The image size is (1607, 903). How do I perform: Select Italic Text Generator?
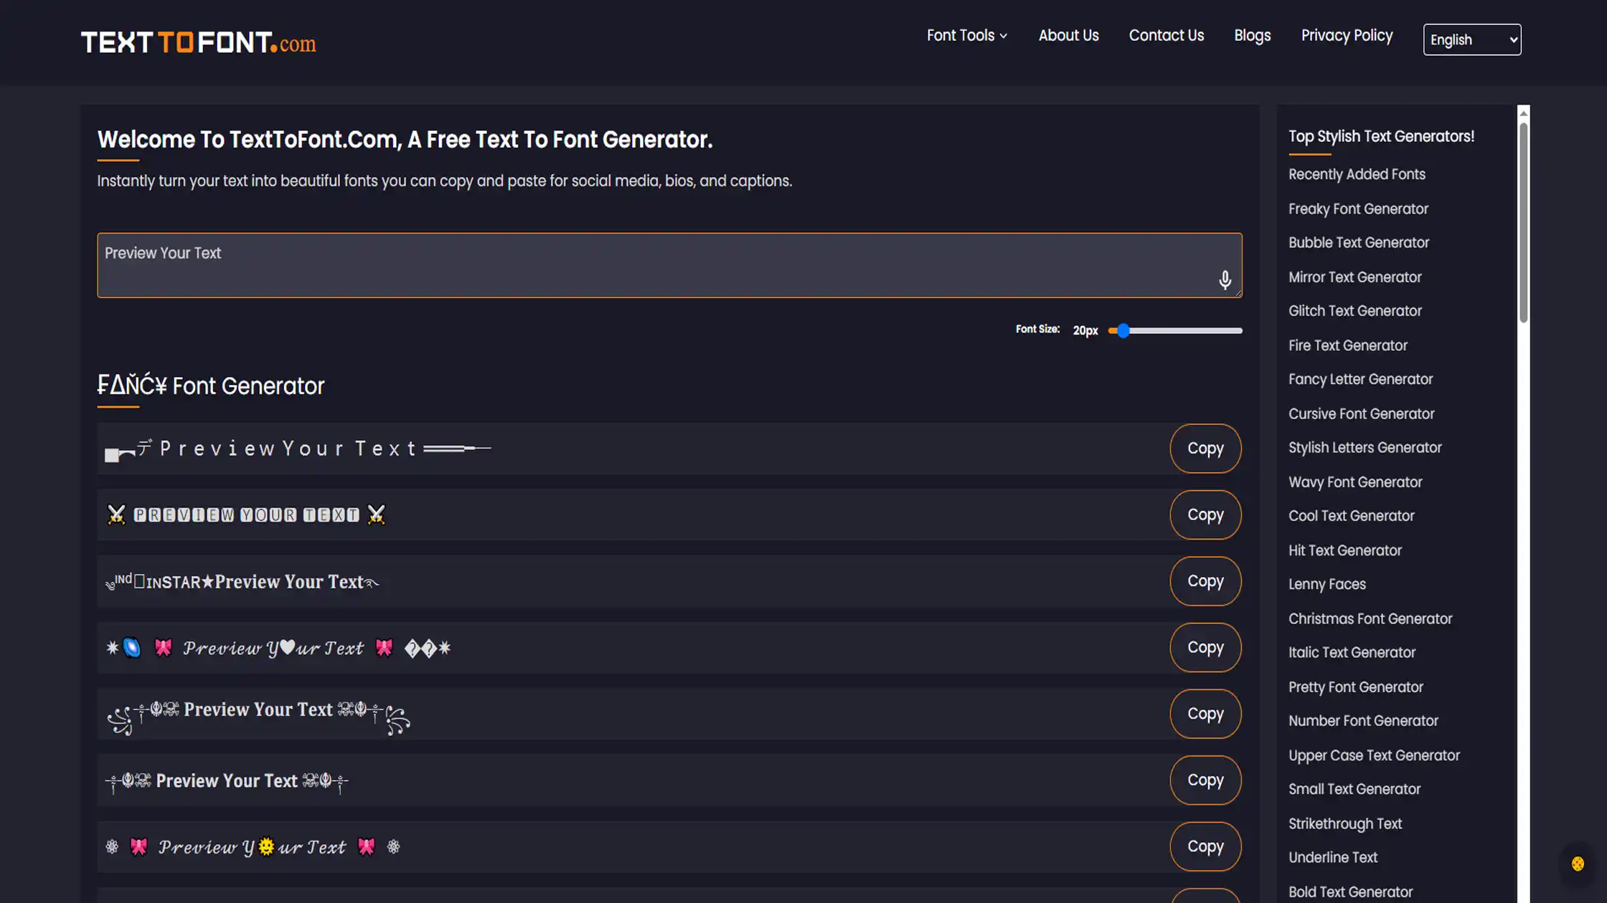pyautogui.click(x=1352, y=652)
